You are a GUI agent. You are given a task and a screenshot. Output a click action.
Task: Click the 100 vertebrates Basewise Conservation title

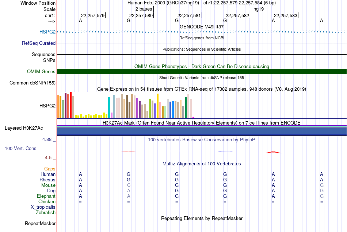tap(202, 139)
